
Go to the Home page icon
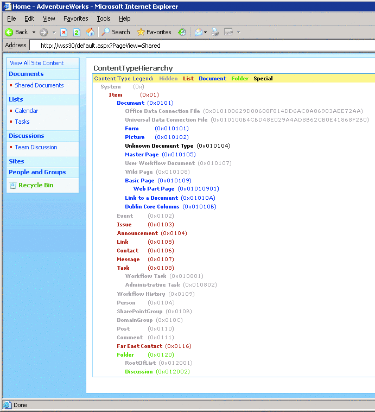(x=90, y=32)
